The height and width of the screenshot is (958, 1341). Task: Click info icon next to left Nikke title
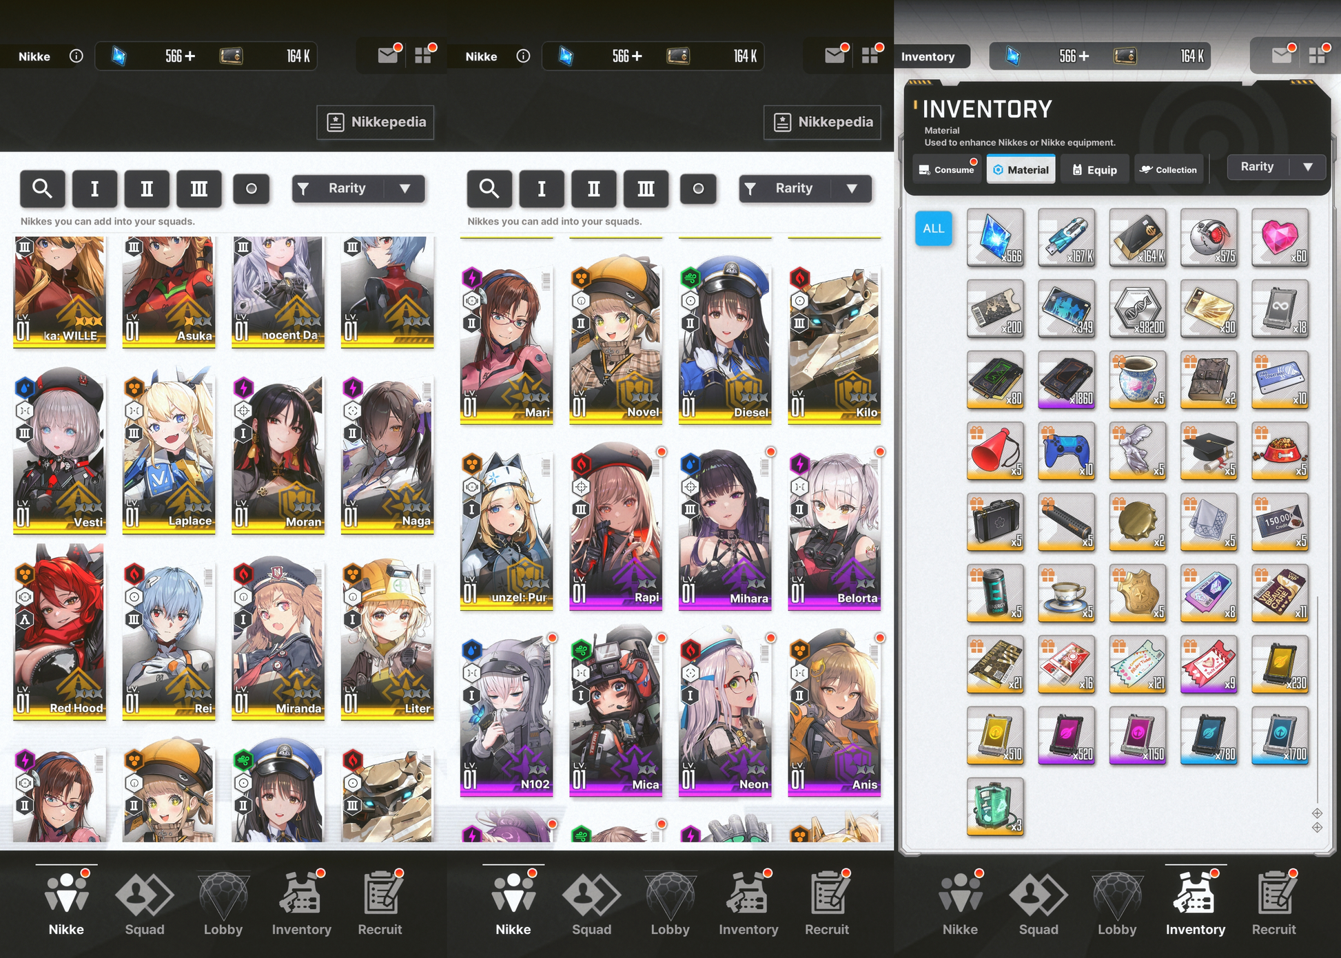[76, 56]
